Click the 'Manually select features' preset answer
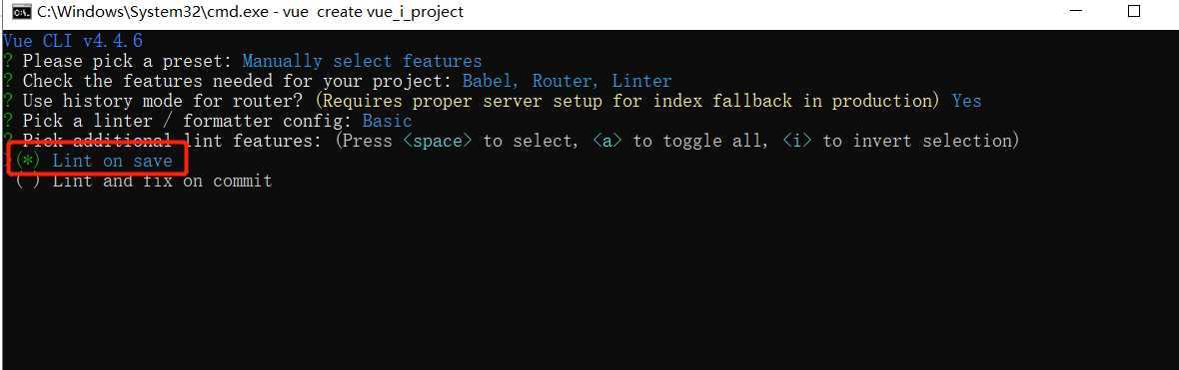This screenshot has height=370, width=1179. coord(362,61)
